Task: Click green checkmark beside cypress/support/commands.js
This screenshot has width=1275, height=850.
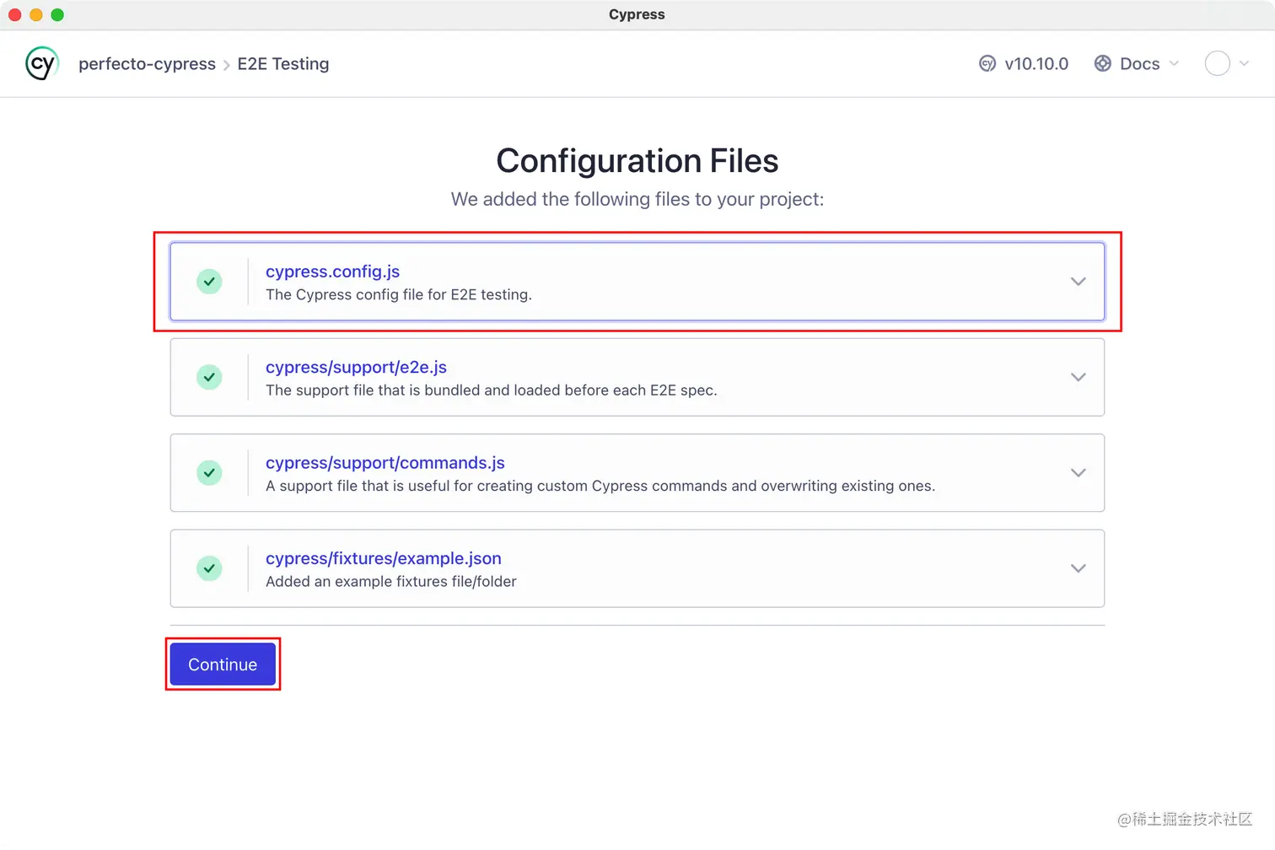Action: [x=209, y=473]
